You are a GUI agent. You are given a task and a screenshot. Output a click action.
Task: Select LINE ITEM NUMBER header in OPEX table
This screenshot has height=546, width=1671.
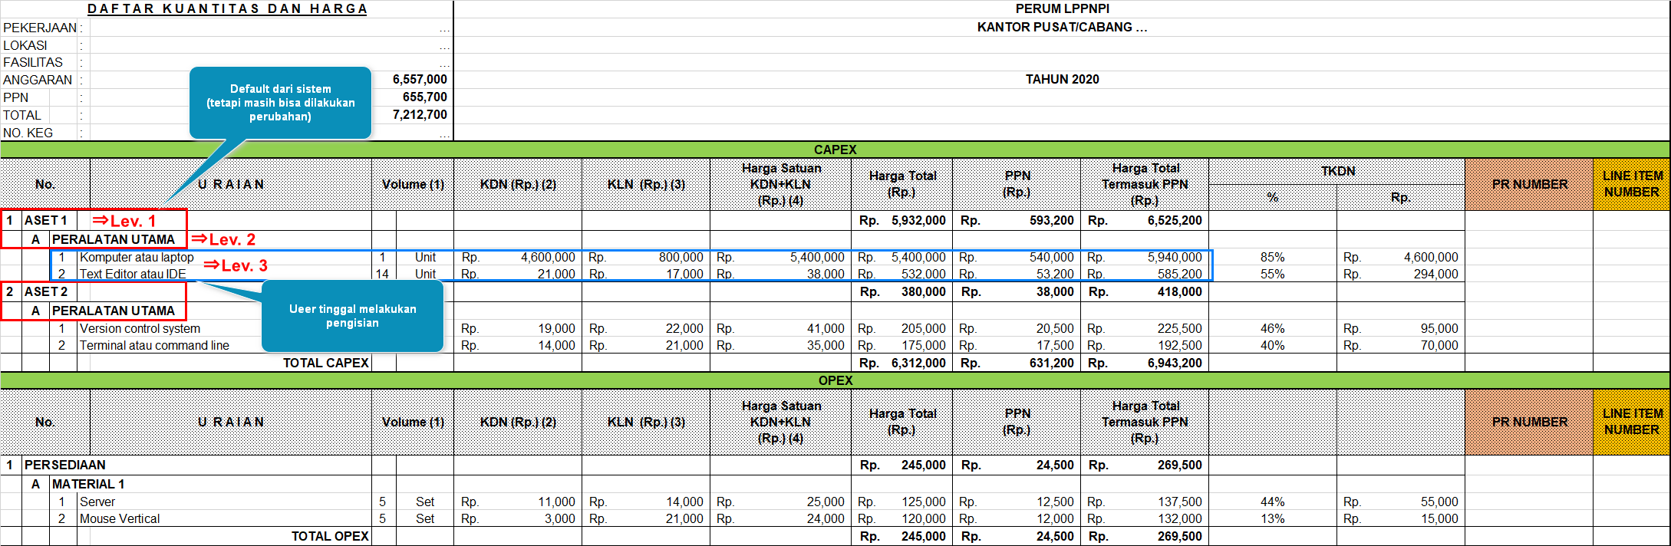coord(1632,422)
